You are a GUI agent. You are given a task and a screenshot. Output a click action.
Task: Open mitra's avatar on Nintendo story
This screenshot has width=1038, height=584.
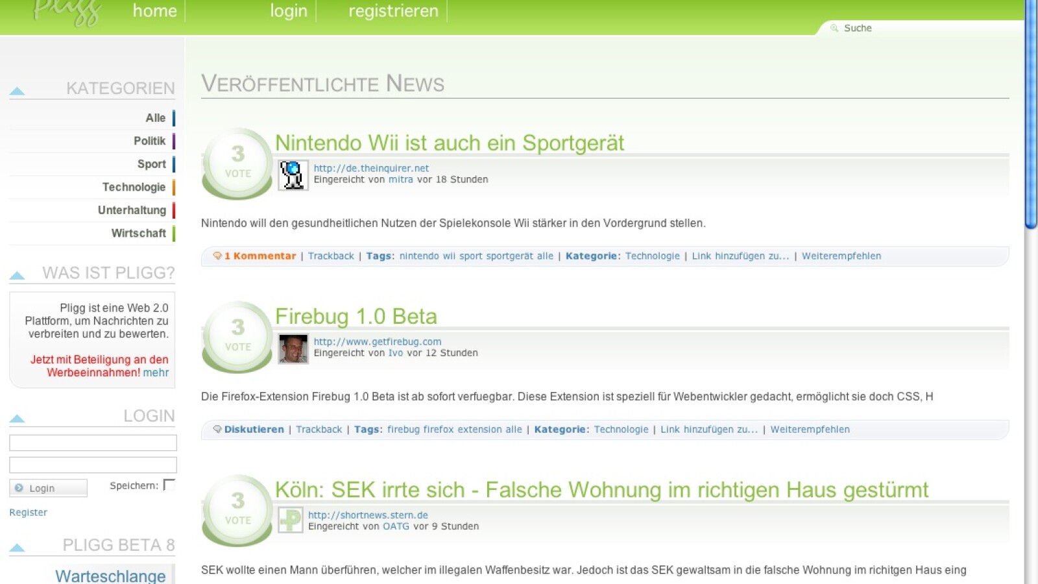[x=293, y=175]
